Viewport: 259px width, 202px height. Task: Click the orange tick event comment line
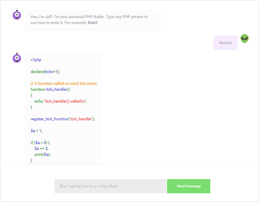pos(64,83)
